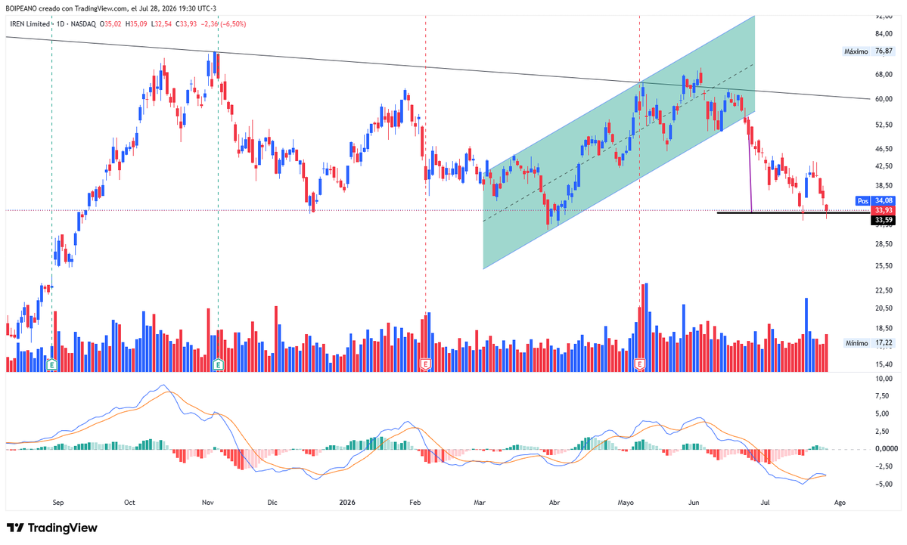Click the change value −2,36 (−6,50%)

(224, 24)
